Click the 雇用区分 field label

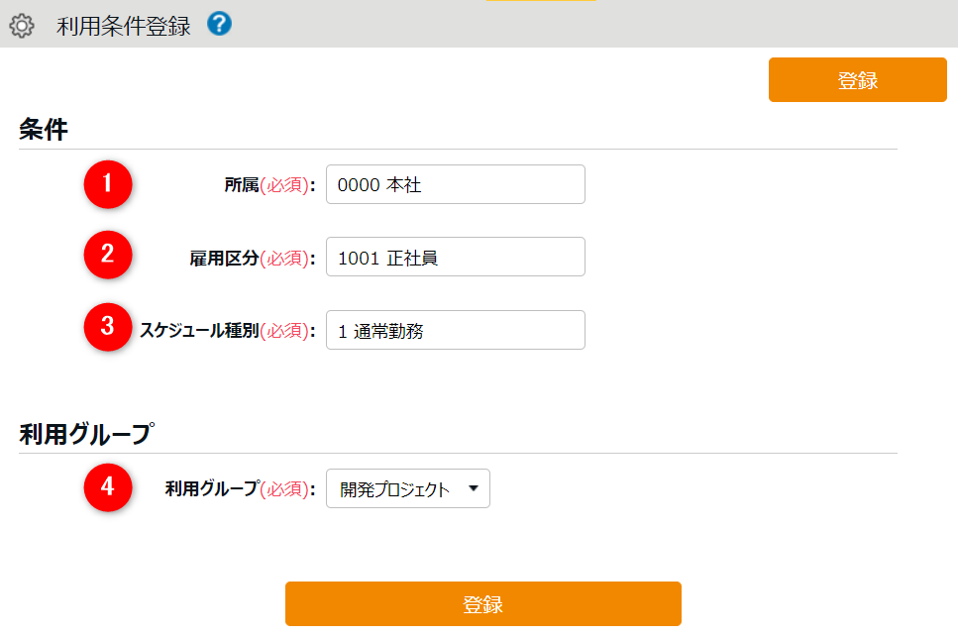click(224, 259)
